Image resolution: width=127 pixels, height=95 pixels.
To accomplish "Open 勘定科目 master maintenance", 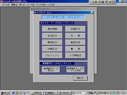I will point(75,42).
